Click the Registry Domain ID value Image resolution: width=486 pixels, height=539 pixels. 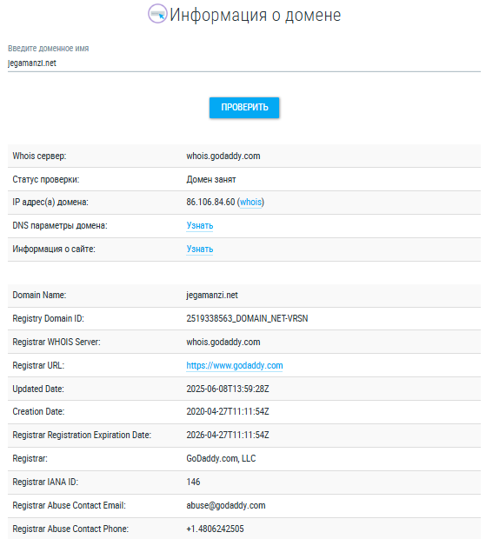pos(247,319)
